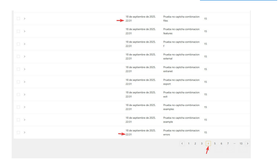The height and width of the screenshot is (163, 278).
Task: Click the highlighted page 4 button
Action: point(208,144)
